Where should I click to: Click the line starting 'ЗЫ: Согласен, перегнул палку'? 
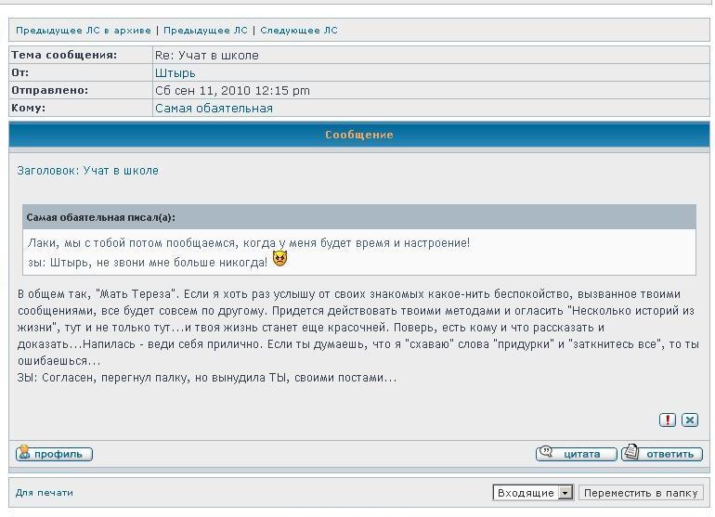point(207,378)
